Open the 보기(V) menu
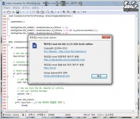140x119 pixels. coord(26,8)
